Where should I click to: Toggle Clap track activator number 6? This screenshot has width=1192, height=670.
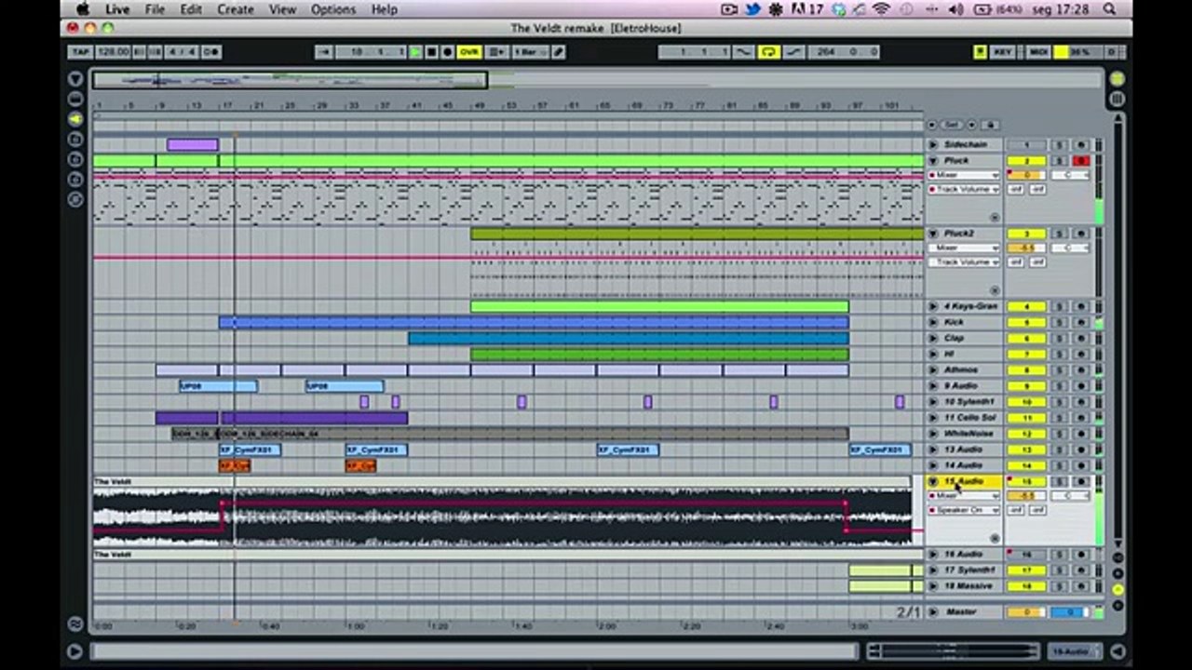coord(1027,338)
